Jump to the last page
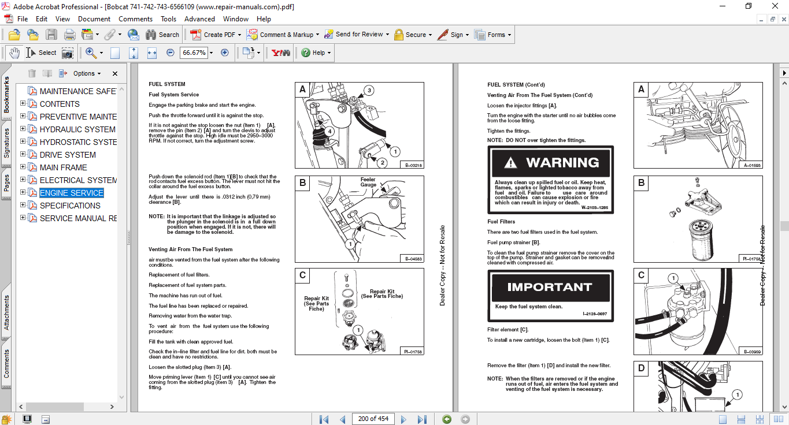Image resolution: width=789 pixels, height=425 pixels. coord(422,419)
